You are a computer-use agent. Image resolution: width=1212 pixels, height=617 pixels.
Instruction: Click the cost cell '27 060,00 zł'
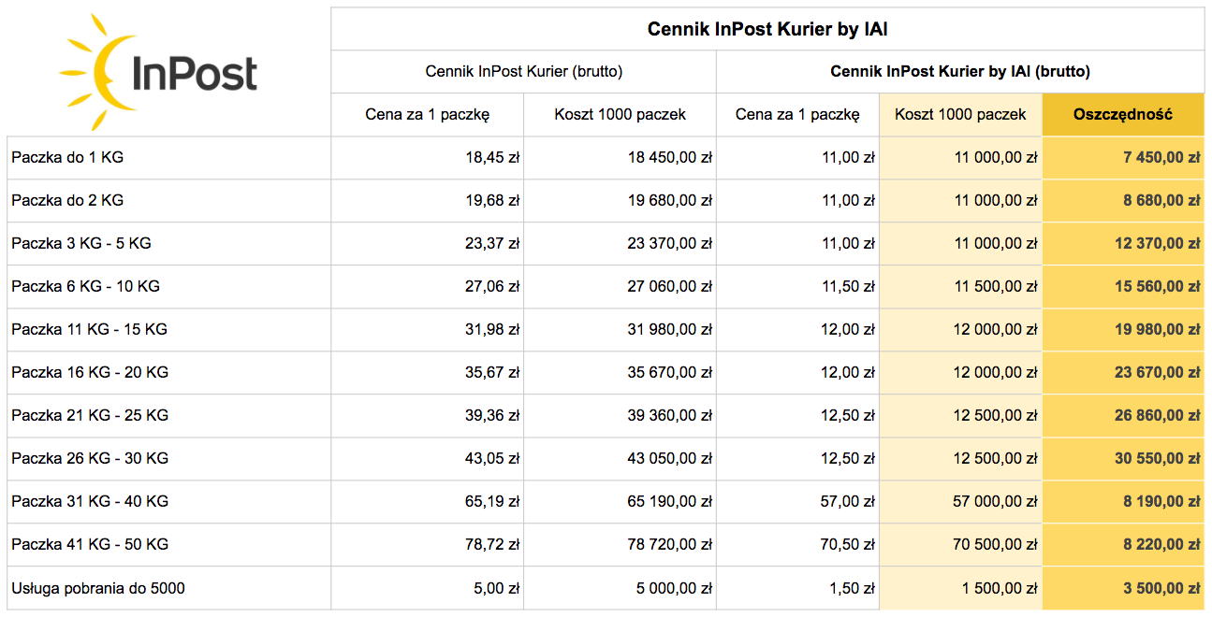pos(621,287)
